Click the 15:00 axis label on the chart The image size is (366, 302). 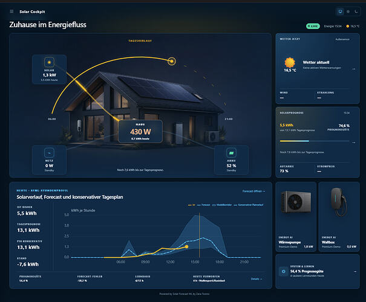pyautogui.click(x=195, y=262)
